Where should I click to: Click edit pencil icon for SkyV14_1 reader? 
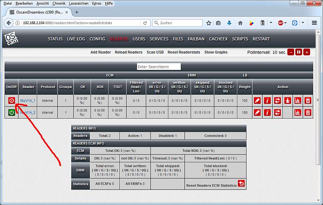pos(257,101)
